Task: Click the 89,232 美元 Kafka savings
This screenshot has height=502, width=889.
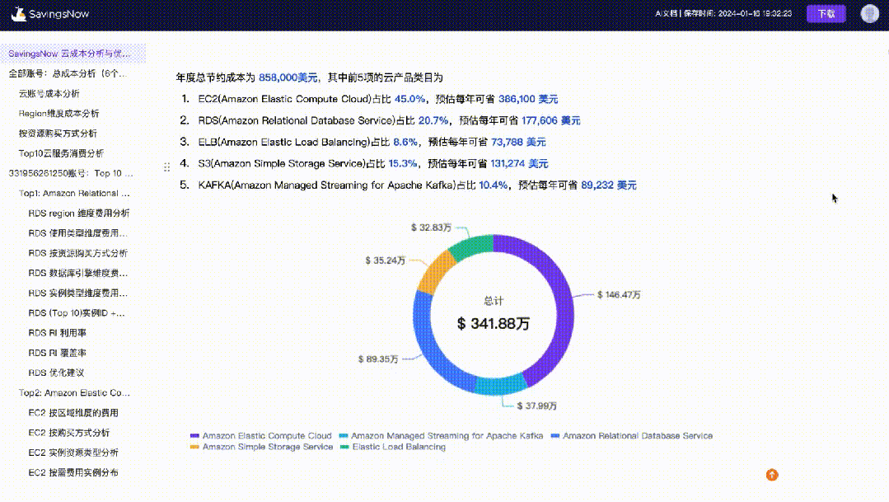Action: tap(608, 185)
